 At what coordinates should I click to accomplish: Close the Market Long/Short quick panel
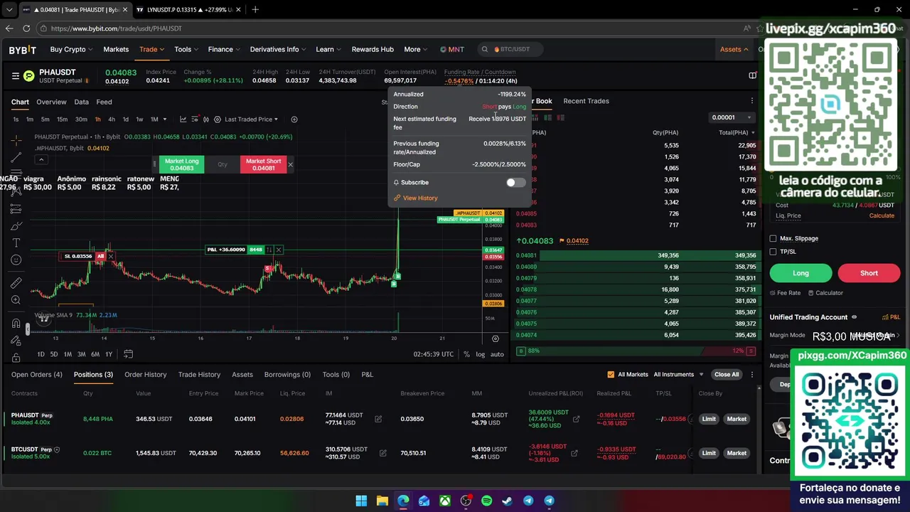(290, 164)
